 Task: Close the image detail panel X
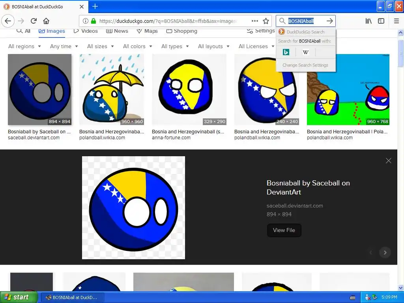coord(389,161)
